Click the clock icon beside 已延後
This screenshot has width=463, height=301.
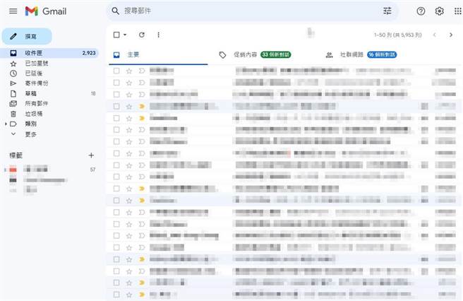coord(13,73)
